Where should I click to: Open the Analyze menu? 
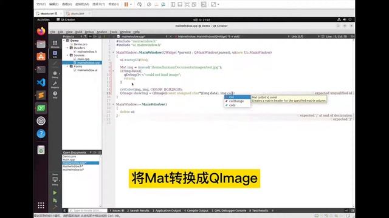pos(102,32)
